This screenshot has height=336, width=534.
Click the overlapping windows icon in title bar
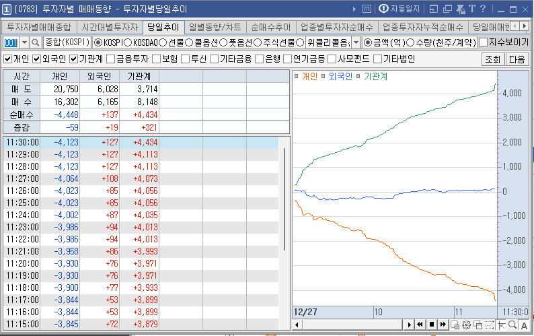click(447, 9)
